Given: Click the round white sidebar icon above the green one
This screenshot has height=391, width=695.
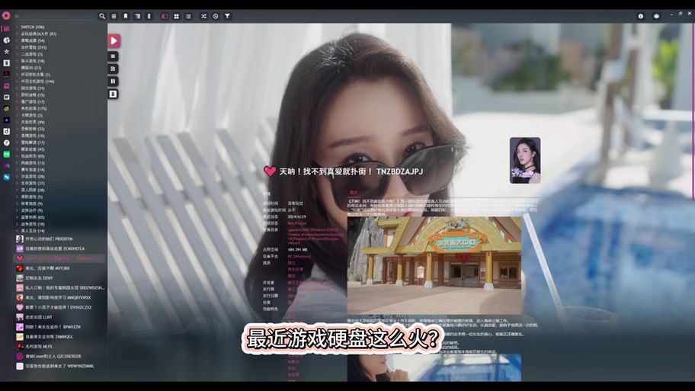Looking at the screenshot, I should pos(6,143).
